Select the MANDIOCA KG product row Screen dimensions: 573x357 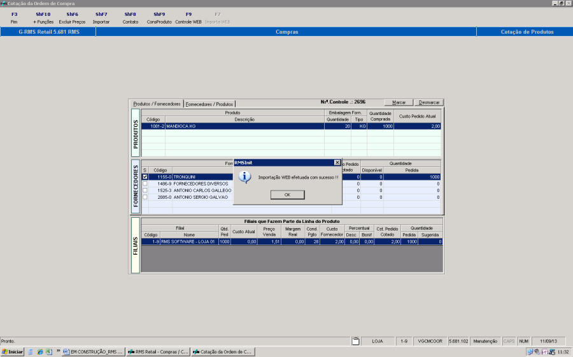pos(244,126)
